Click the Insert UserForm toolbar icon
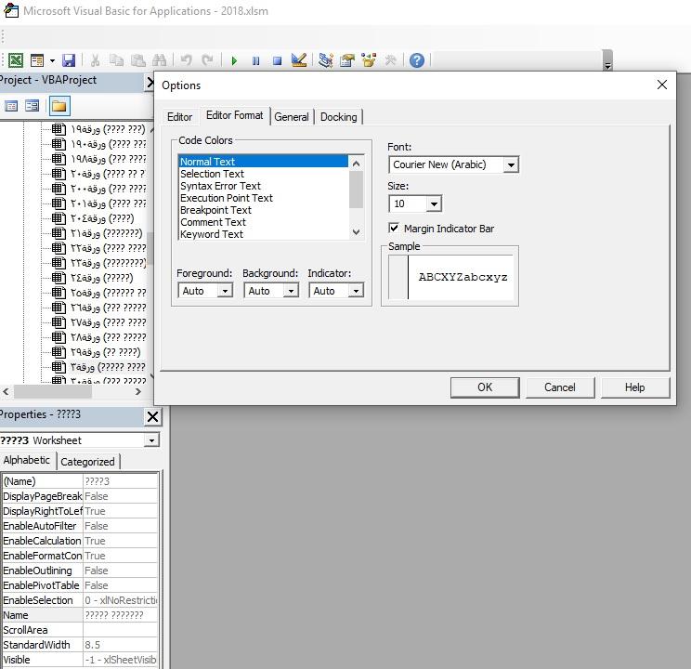The width and height of the screenshot is (691, 669). (37, 60)
